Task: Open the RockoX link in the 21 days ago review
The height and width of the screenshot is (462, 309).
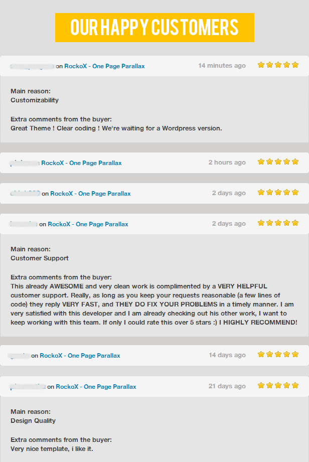Action: pyautogui.click(x=96, y=387)
